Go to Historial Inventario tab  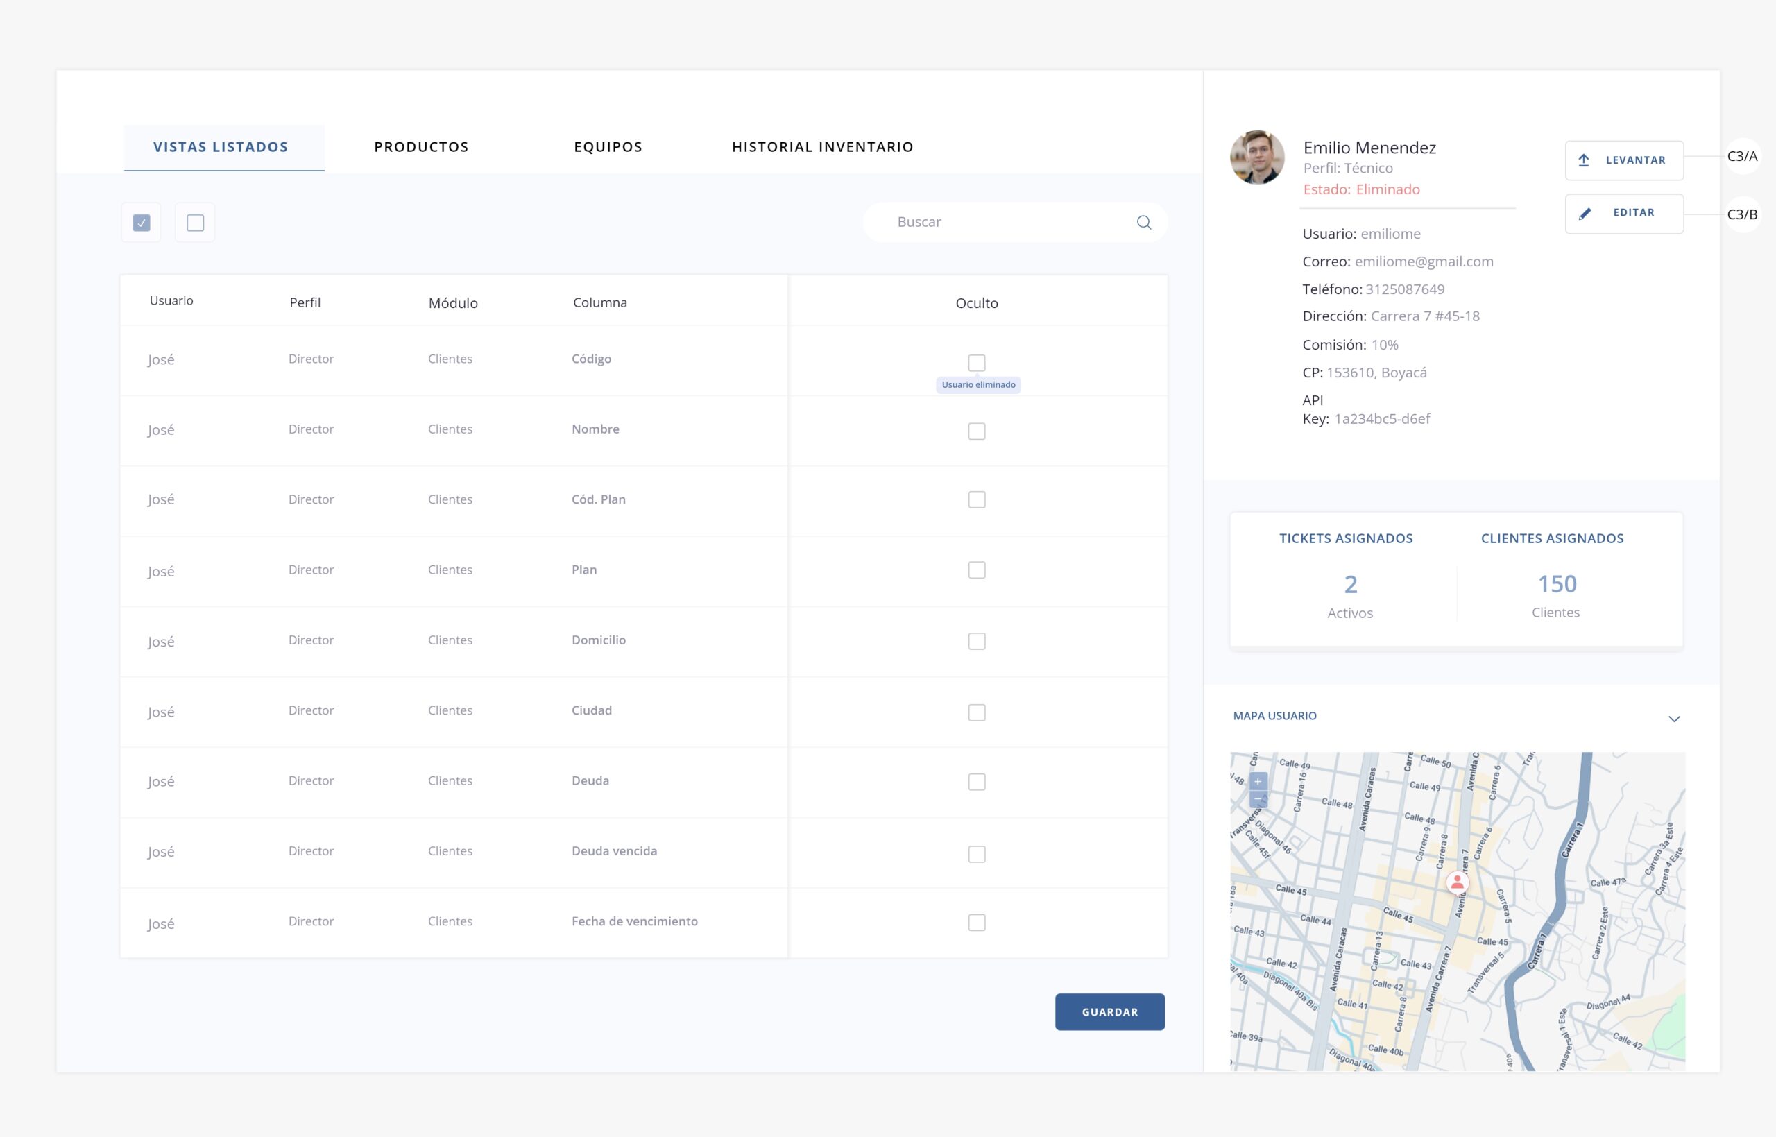coord(822,147)
